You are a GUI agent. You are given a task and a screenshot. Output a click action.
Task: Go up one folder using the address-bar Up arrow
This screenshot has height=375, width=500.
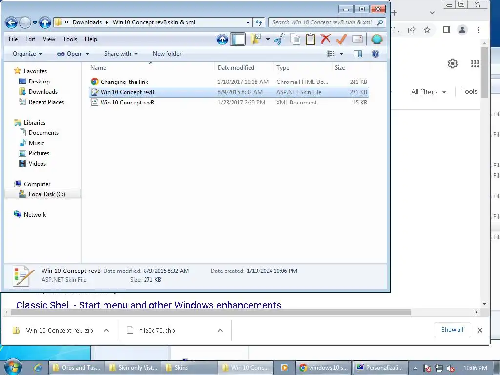pos(45,22)
